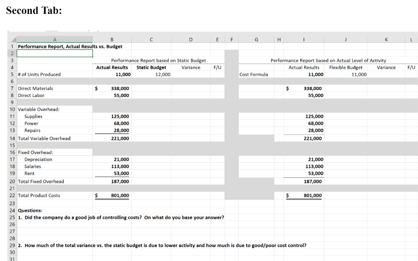
Task: Select 125,000 in column B
Action: [x=112, y=116]
